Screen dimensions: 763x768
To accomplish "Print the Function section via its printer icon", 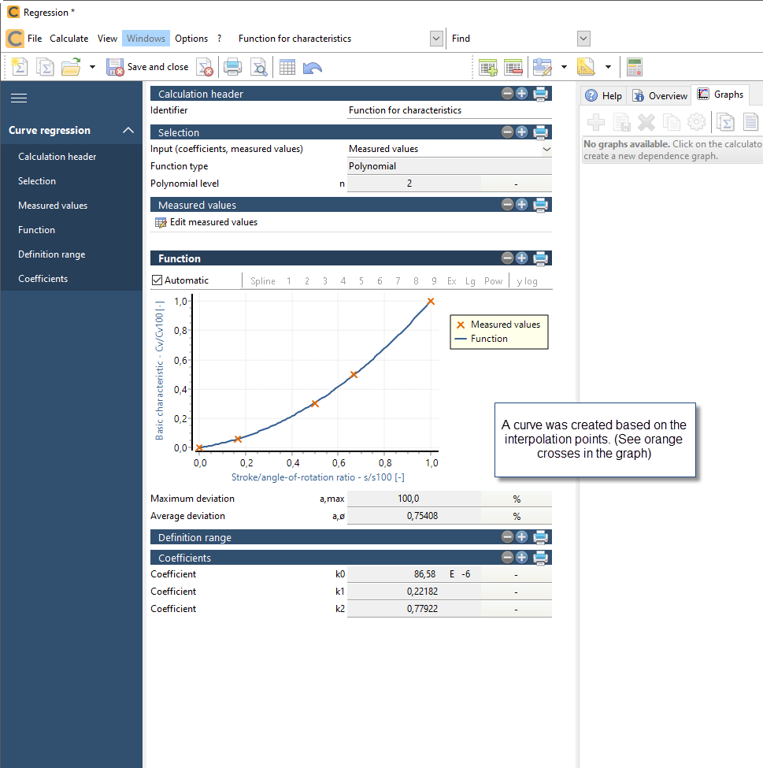I will pyautogui.click(x=540, y=258).
